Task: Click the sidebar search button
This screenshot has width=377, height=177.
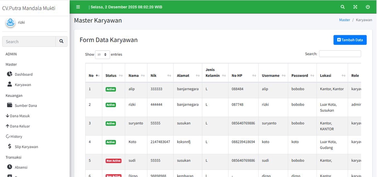Action: pyautogui.click(x=61, y=42)
